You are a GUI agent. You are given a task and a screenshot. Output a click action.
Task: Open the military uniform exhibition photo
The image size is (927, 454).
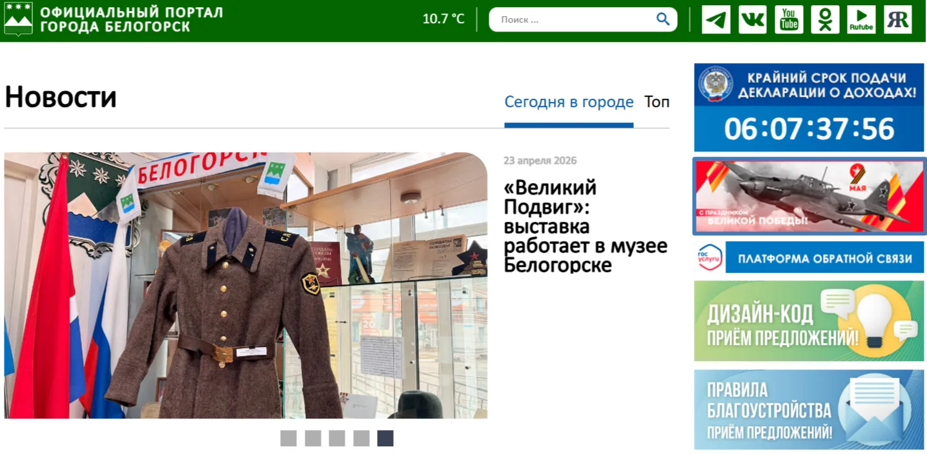coord(246,285)
